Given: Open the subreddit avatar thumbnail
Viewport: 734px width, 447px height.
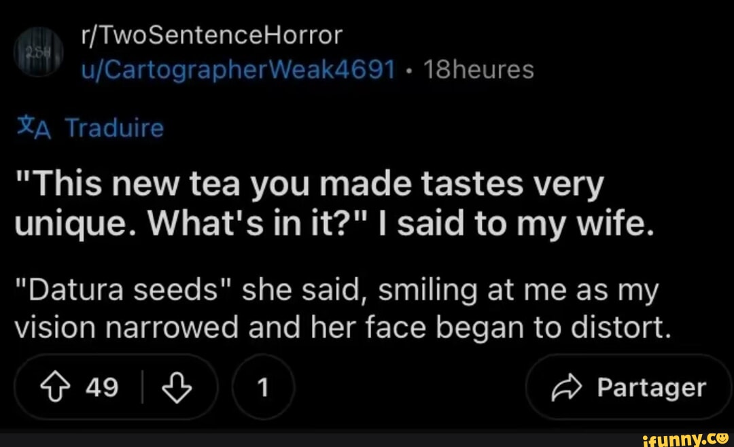Looking at the screenshot, I should pos(39,52).
